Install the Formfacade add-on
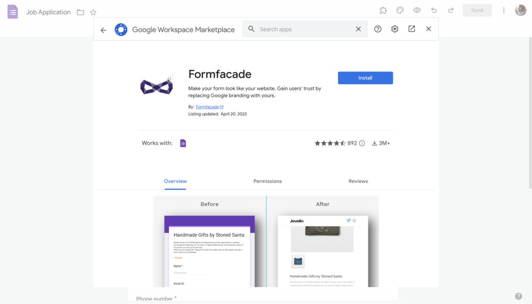 pos(365,78)
